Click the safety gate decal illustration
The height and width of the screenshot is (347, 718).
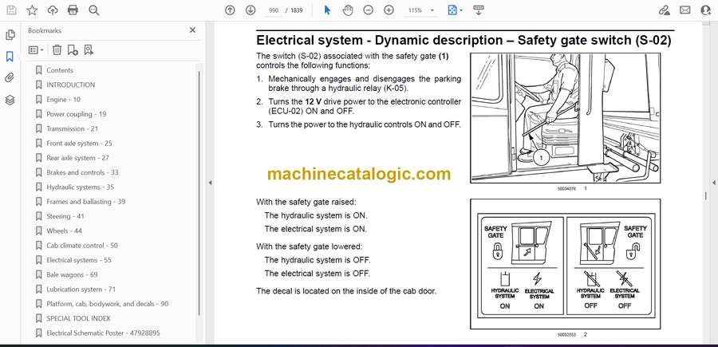point(565,264)
